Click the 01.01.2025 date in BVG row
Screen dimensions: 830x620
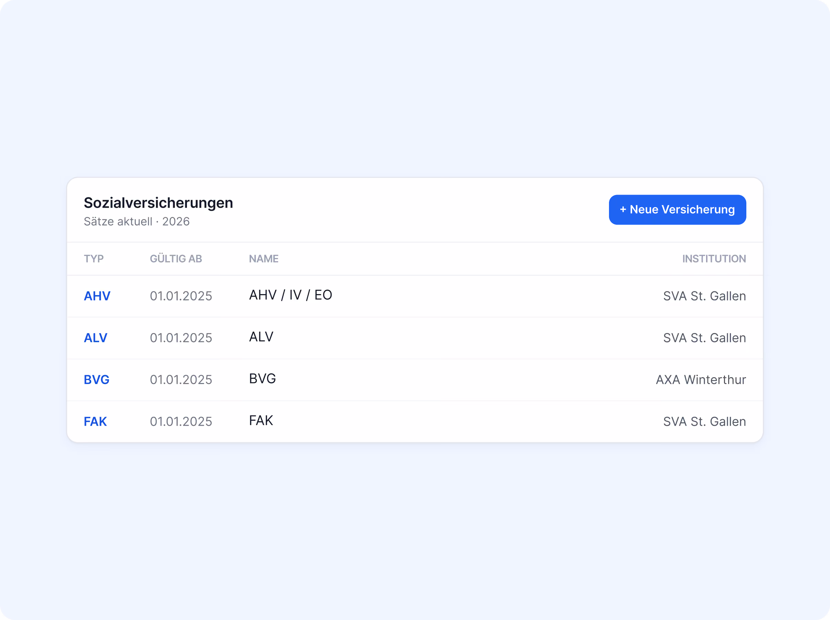tap(181, 380)
